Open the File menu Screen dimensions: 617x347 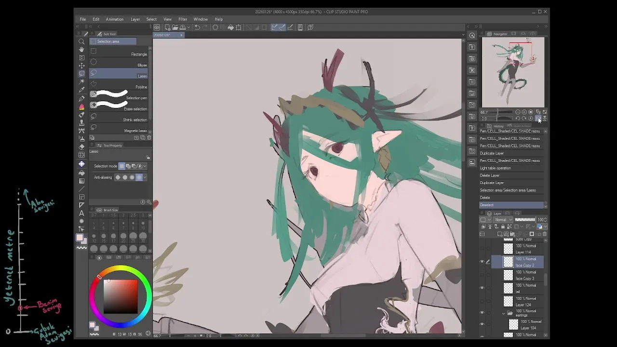[x=83, y=19]
